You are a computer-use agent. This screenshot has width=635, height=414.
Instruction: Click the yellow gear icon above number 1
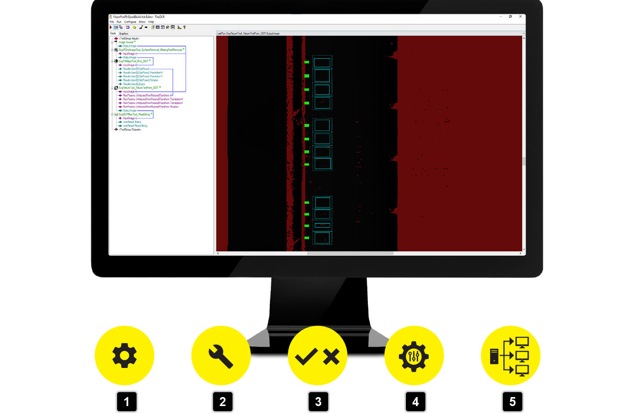pyautogui.click(x=124, y=355)
